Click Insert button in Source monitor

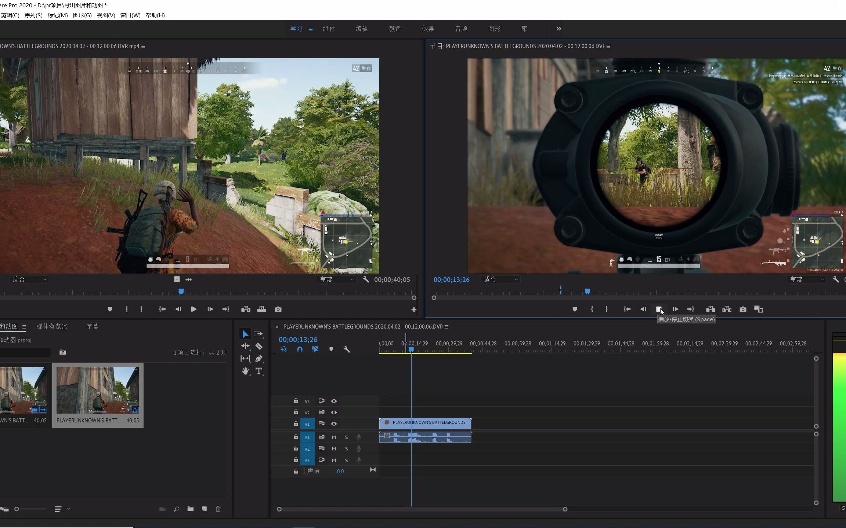(x=246, y=309)
